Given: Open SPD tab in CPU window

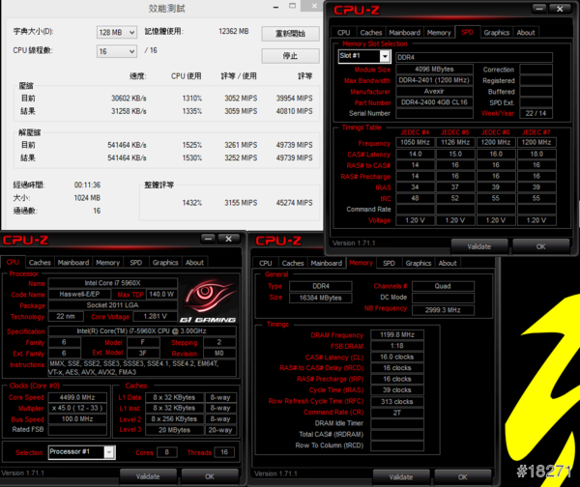Looking at the screenshot, I should coord(135,263).
